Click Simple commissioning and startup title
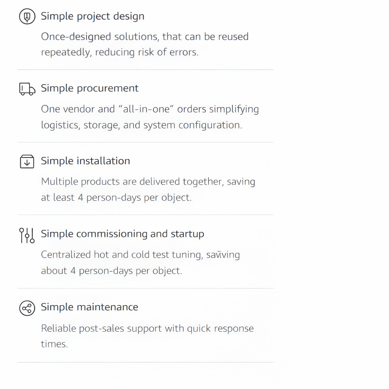 [x=122, y=234]
